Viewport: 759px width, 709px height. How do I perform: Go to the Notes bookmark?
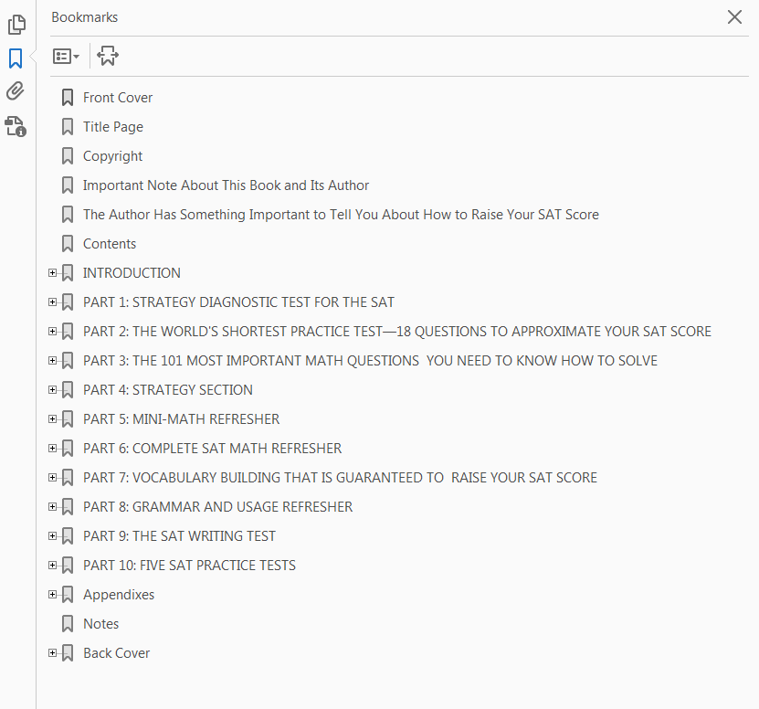click(100, 624)
